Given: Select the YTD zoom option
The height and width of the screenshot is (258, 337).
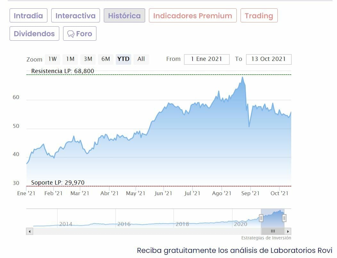Looking at the screenshot, I should 123,59.
